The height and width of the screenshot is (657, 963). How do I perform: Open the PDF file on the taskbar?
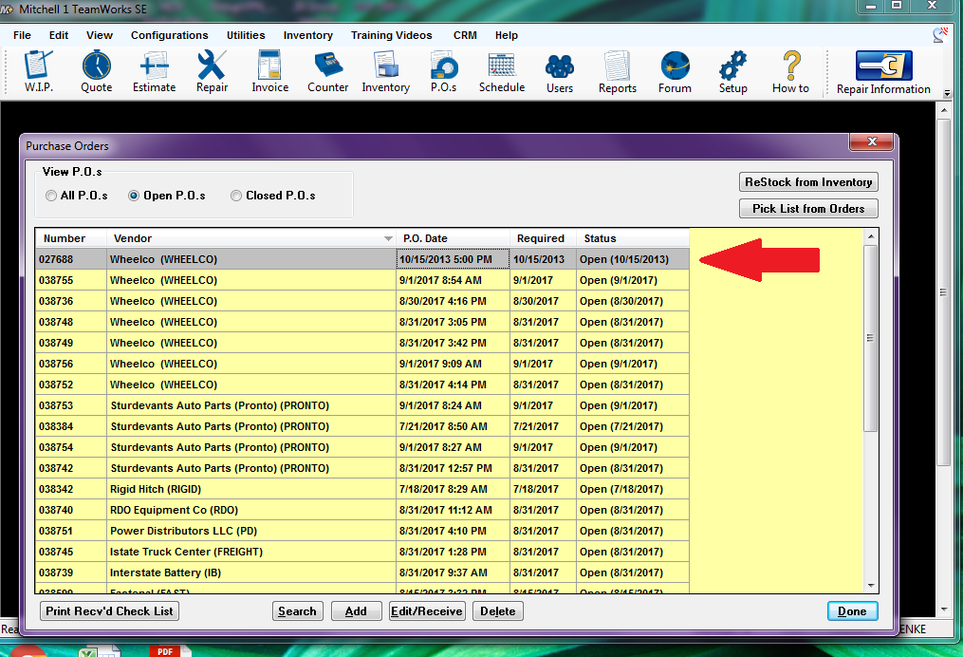[x=170, y=650]
